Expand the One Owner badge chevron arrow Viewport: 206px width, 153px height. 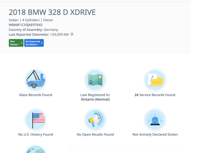tap(21, 43)
